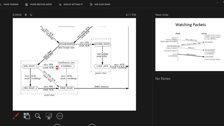Click the data transfer state caption
This screenshot has width=224, height=126.
pos(66,48)
